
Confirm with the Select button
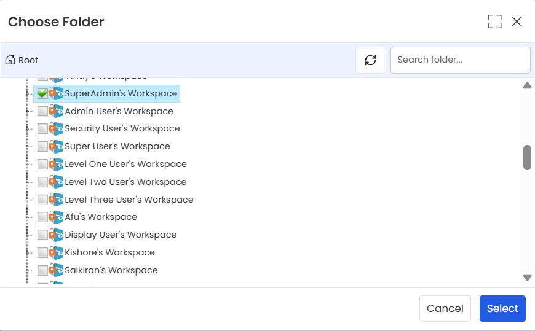pos(502,308)
